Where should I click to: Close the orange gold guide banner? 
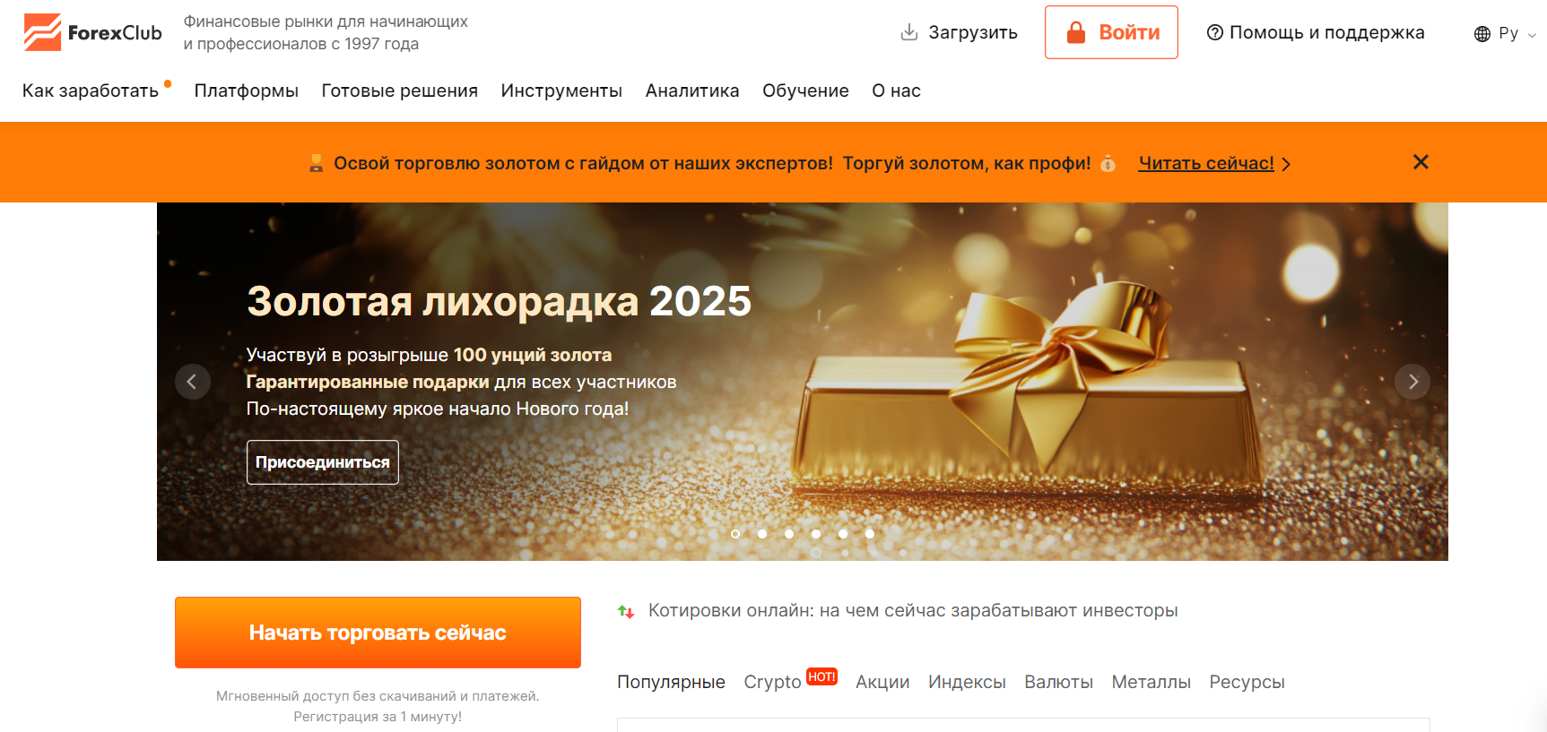coord(1421,162)
